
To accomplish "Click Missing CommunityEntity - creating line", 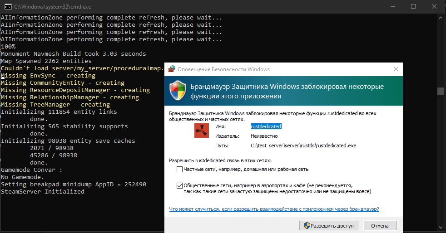I will pyautogui.click(x=63, y=83).
